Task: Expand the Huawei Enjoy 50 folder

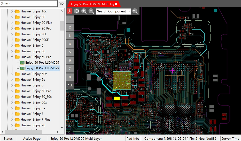Action: tap(12, 51)
